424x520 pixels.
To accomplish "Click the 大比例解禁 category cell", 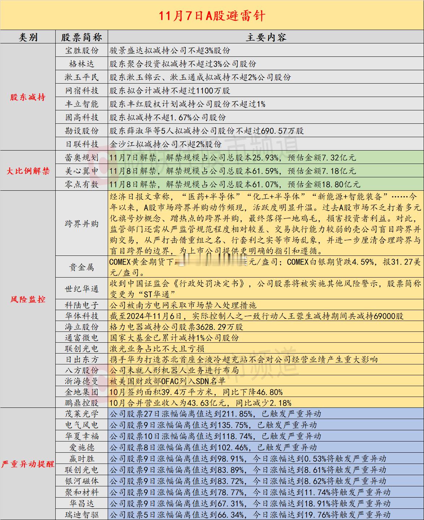I will pyautogui.click(x=28, y=171).
